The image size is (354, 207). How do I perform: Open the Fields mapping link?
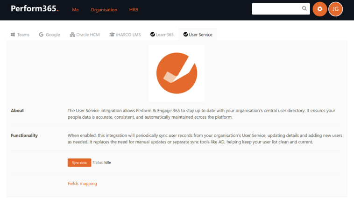pyautogui.click(x=82, y=184)
